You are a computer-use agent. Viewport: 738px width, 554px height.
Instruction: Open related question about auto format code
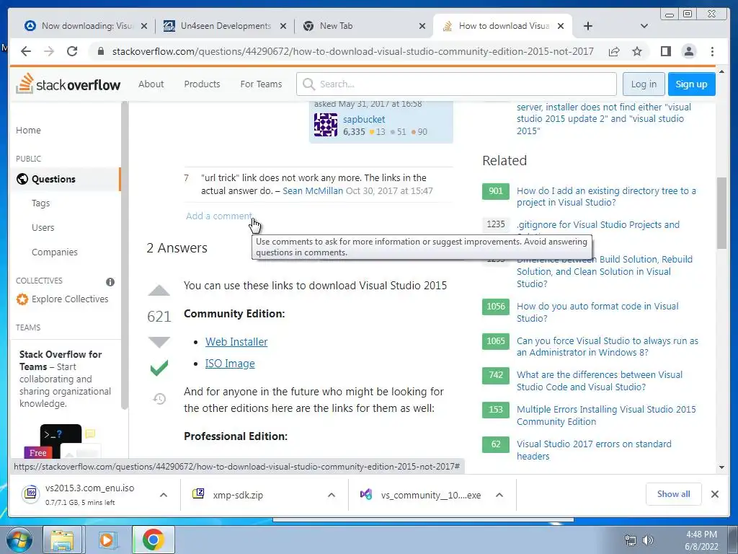pos(597,312)
